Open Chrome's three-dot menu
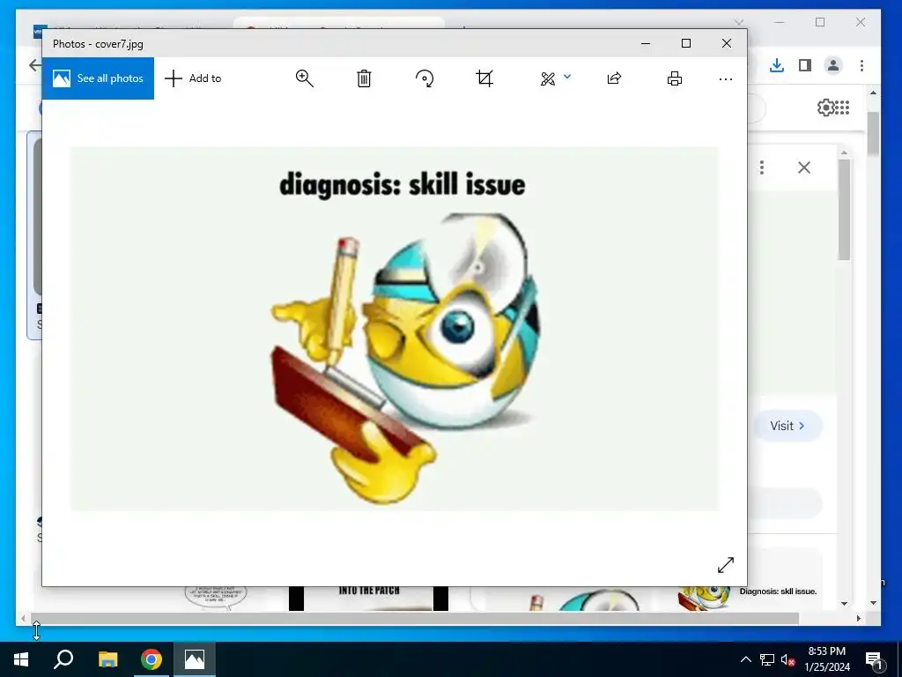 [861, 65]
